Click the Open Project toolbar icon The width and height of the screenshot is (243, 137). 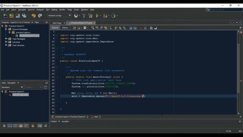coord(18,16)
